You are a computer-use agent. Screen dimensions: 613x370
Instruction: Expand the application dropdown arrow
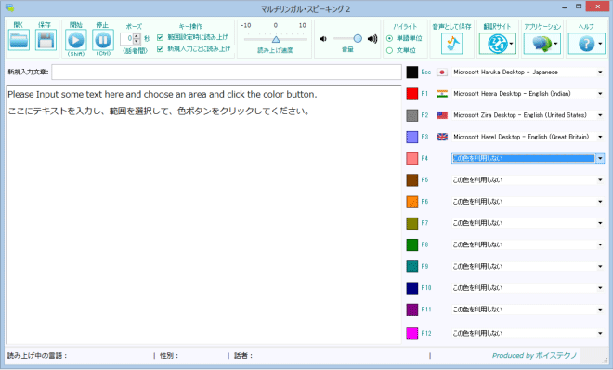(x=555, y=44)
